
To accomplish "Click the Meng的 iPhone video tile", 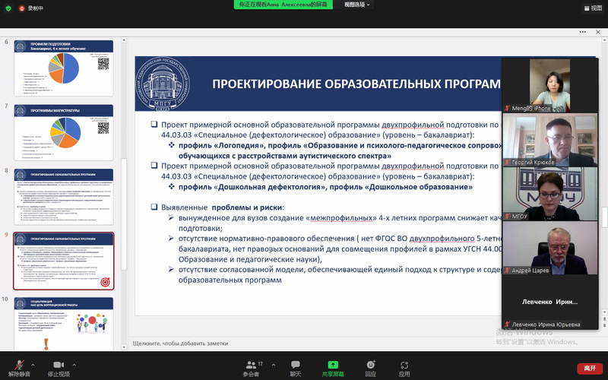I will click(x=549, y=86).
